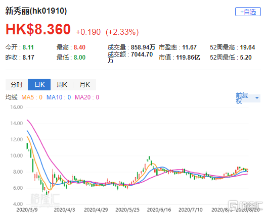The height and width of the screenshot is (214, 266).
Task: Click the 2020/7/10 date axis label
Action: 190,210
